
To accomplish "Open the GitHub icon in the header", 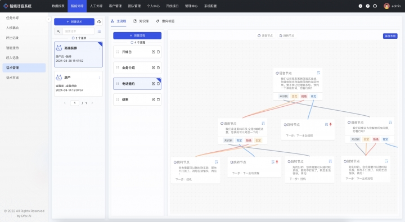I will 375,6.
